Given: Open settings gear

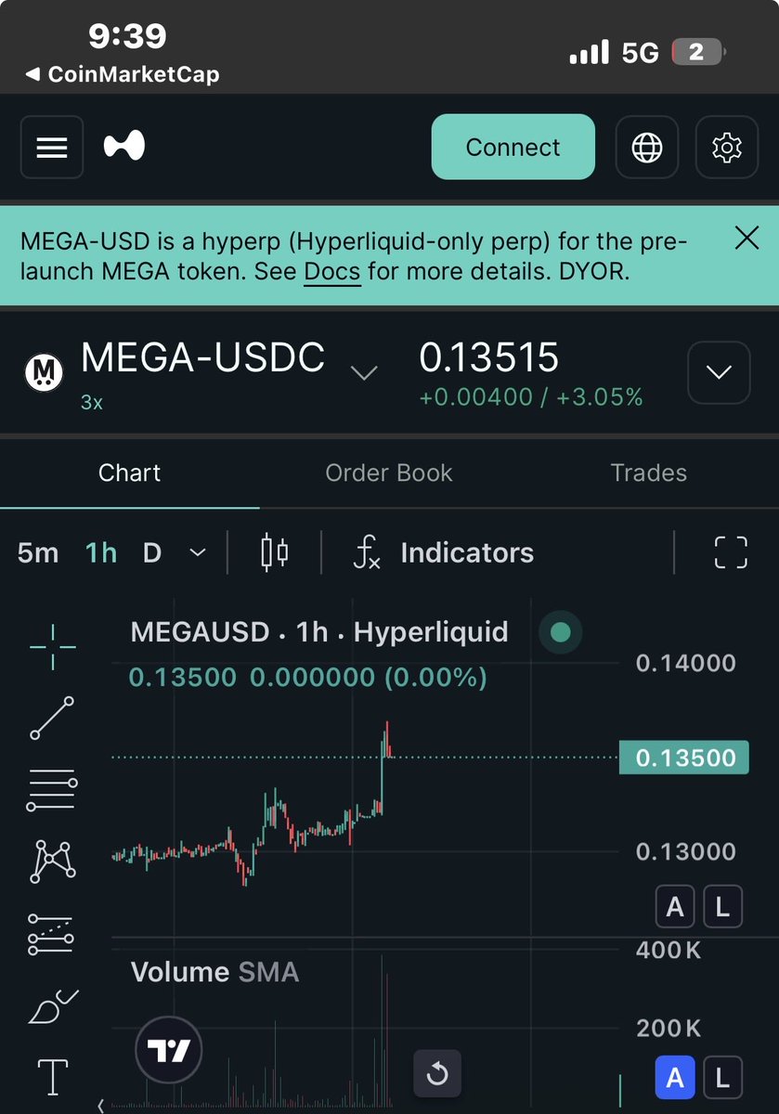Looking at the screenshot, I should [x=726, y=148].
